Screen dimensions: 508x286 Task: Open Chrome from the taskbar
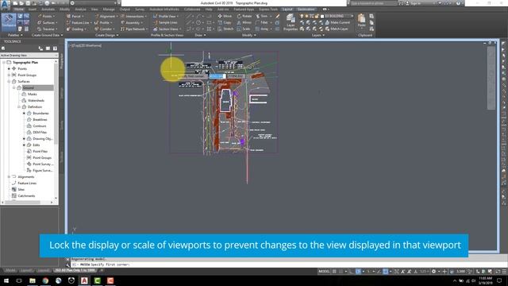45,280
